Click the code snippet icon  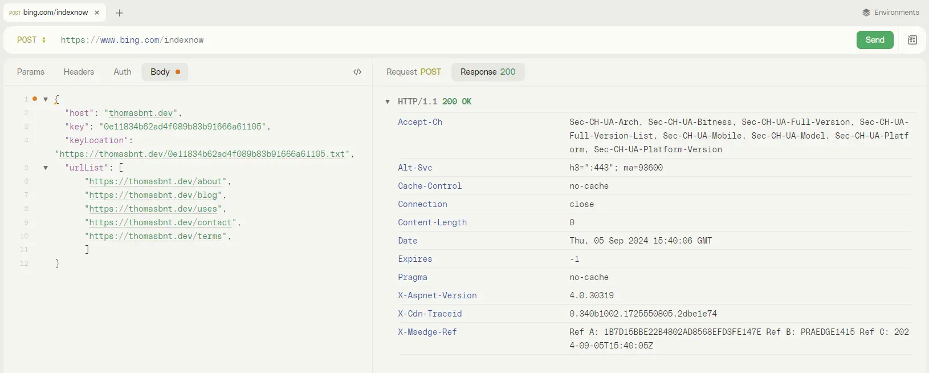357,72
